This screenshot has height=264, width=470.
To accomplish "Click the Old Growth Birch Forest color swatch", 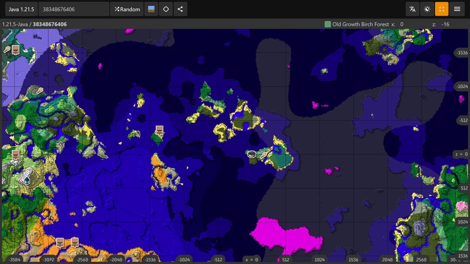I will coord(328,24).
